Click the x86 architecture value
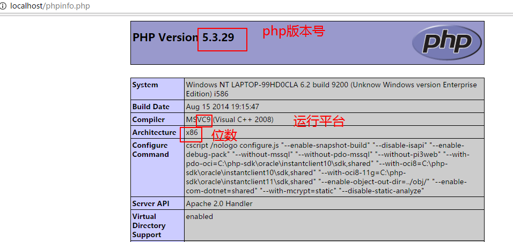 tap(192, 132)
